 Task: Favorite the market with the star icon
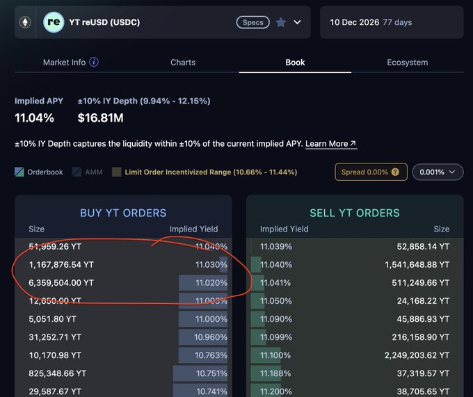tap(281, 22)
